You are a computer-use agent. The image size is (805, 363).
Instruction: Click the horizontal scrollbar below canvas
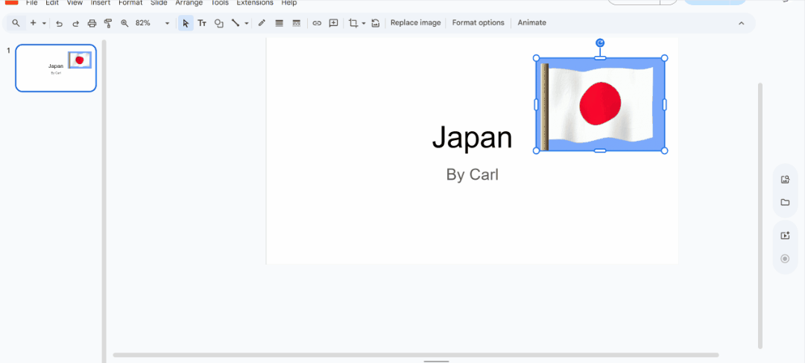[x=416, y=355]
